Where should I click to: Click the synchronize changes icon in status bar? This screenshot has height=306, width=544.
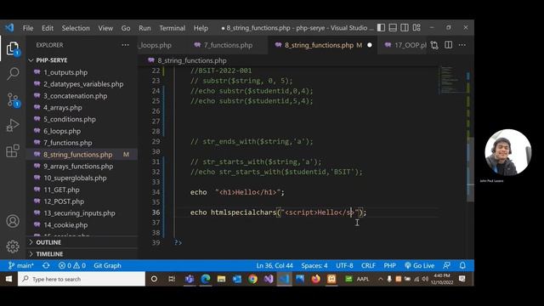point(46,265)
